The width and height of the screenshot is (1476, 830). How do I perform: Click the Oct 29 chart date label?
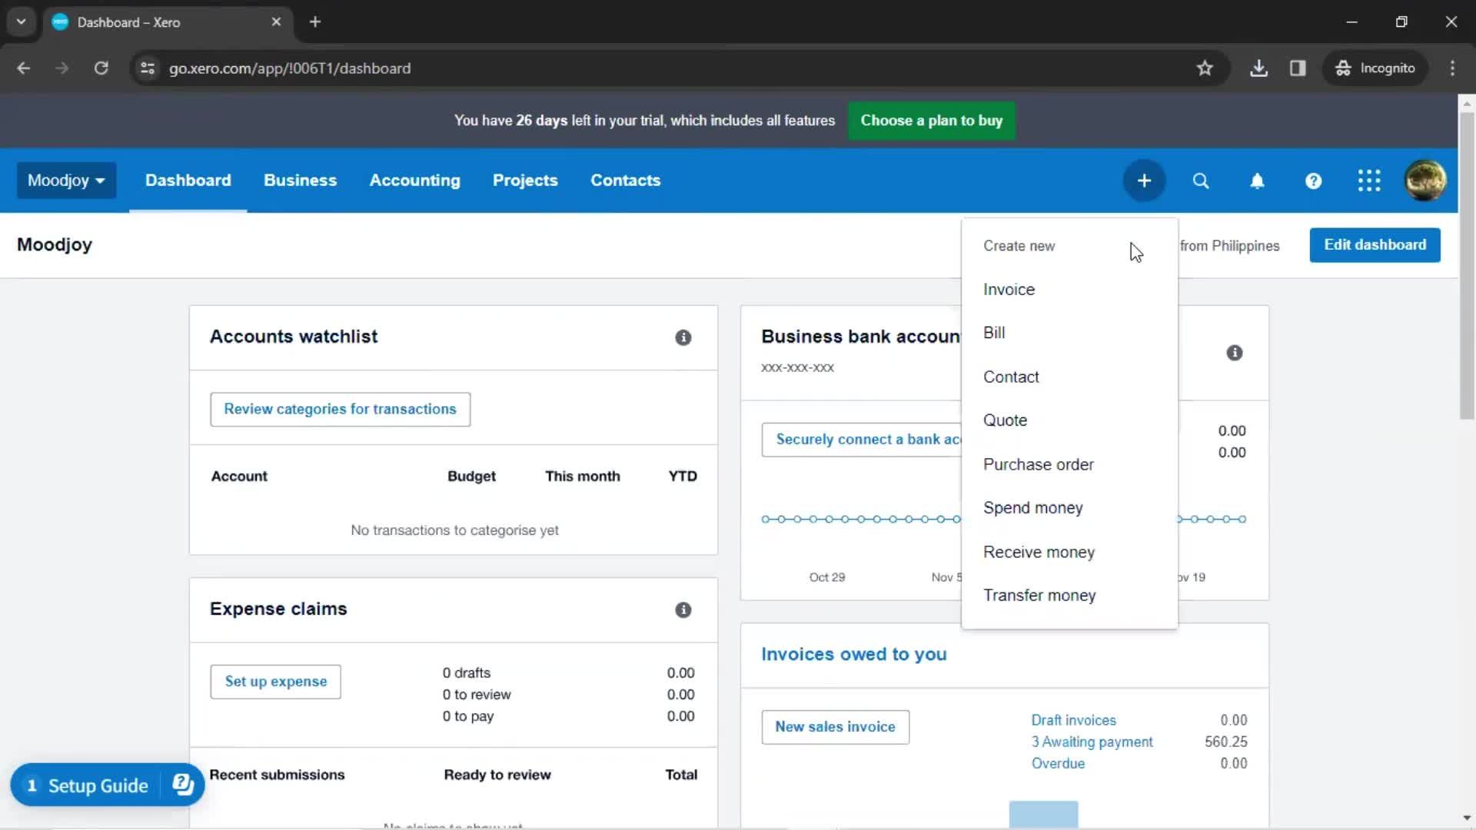[826, 577]
